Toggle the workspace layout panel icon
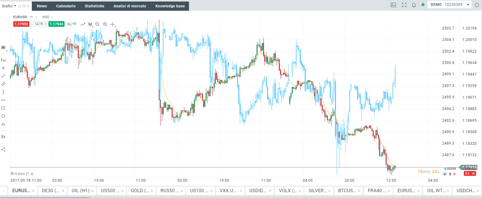 point(393,5)
